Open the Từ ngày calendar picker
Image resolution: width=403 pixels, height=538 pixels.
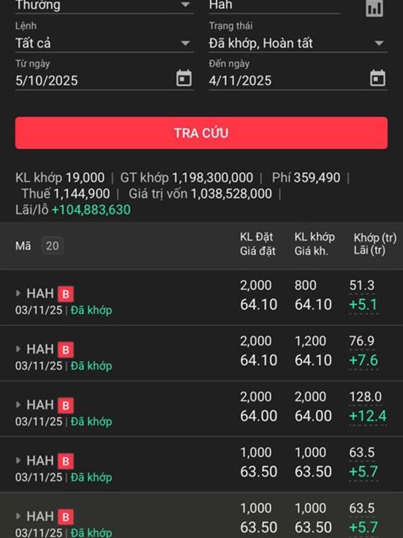pos(183,79)
